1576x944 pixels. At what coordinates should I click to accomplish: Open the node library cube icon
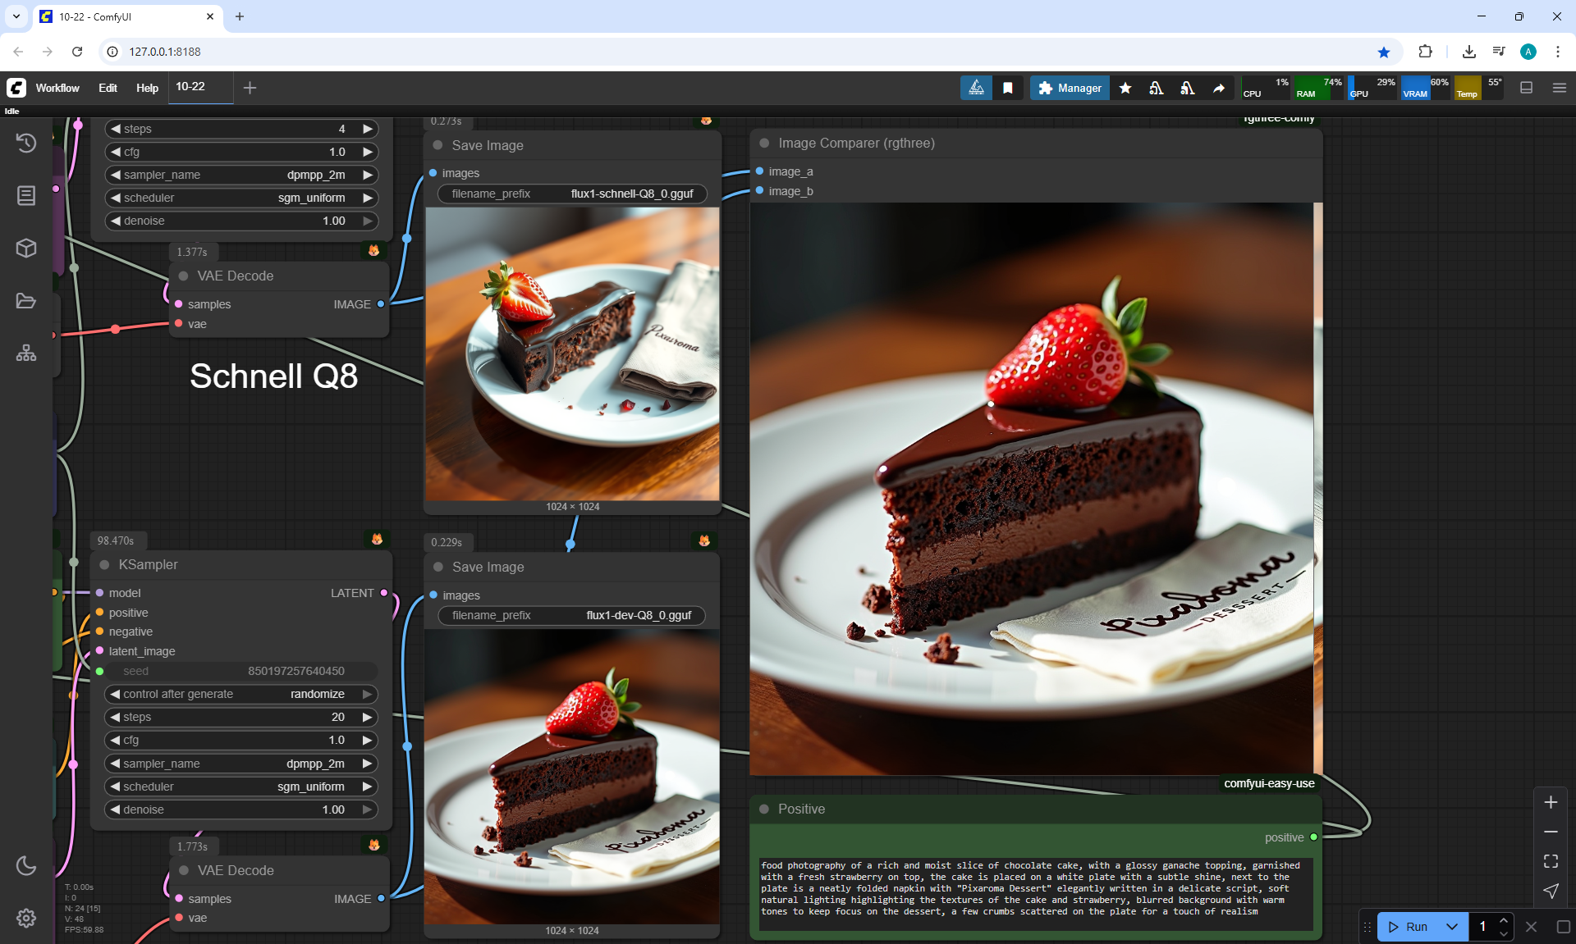coord(26,248)
